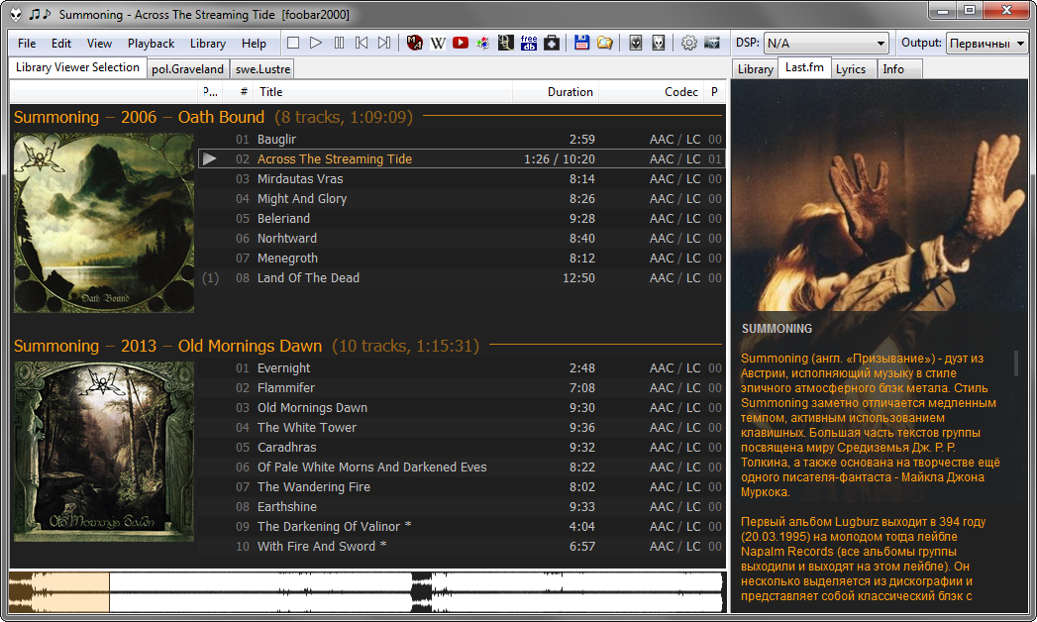
Task: Click the dark lyrics icon with letter D
Action: click(506, 43)
